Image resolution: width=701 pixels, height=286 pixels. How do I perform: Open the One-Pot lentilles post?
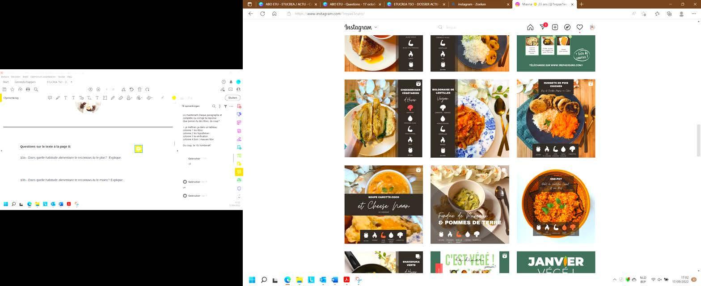pyautogui.click(x=556, y=204)
